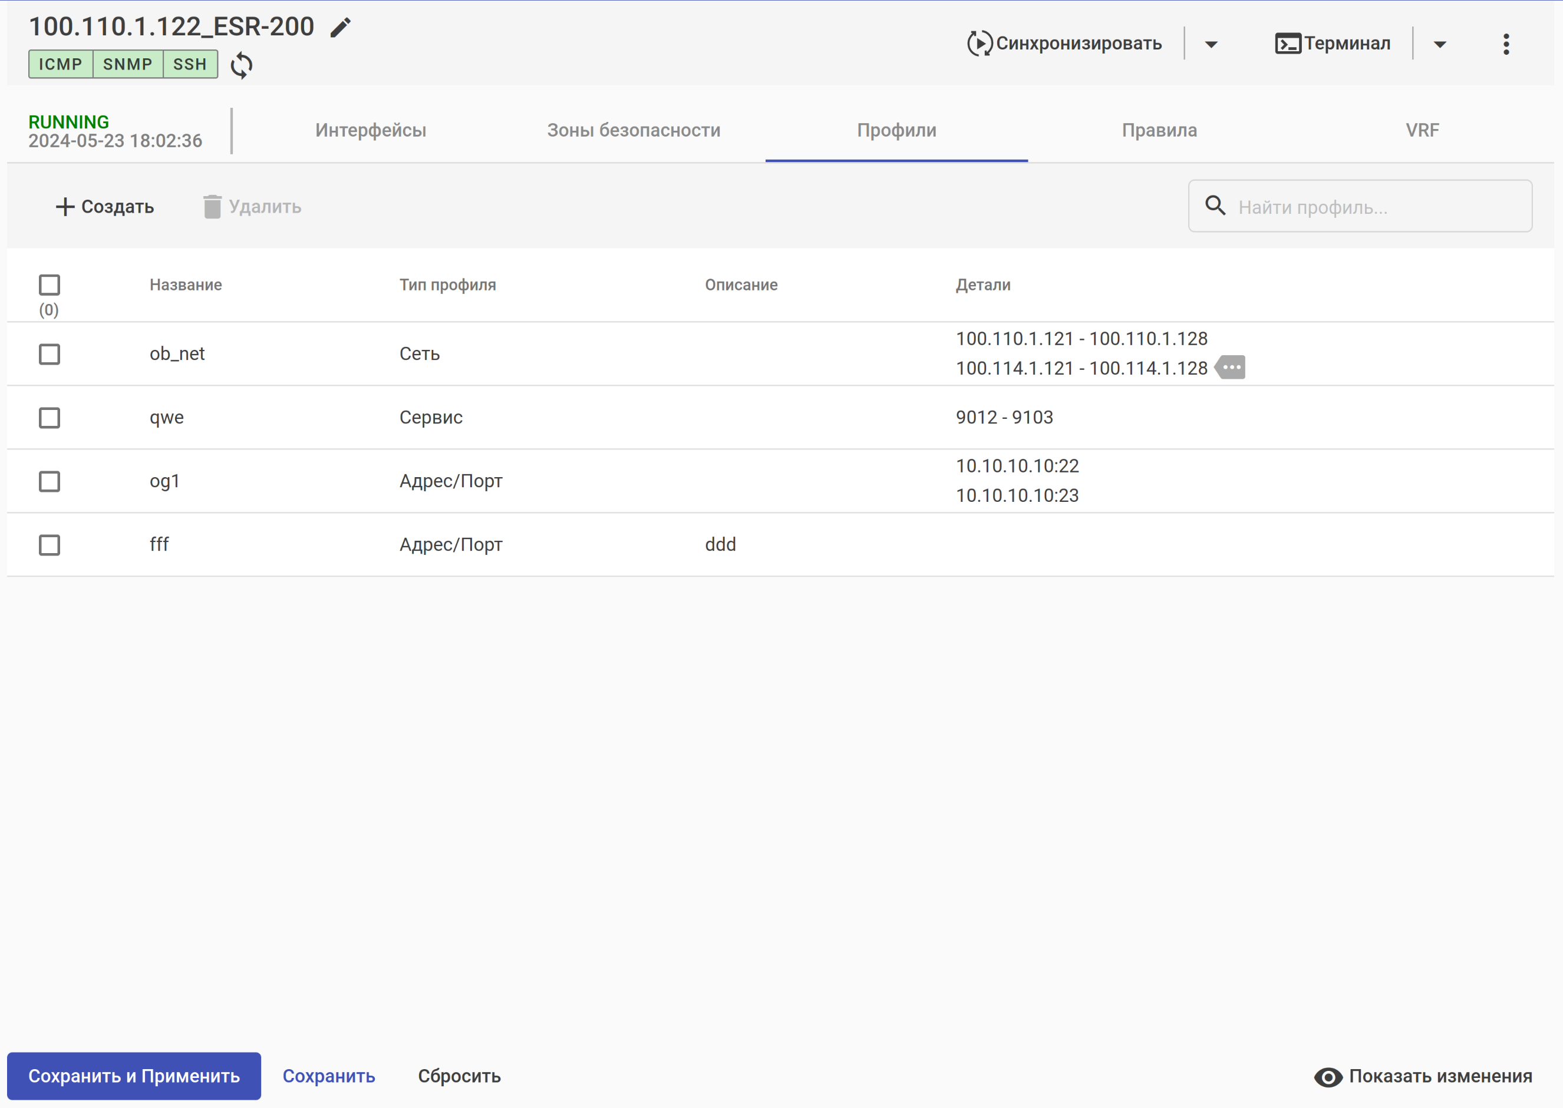Click the magnifier search icon
This screenshot has height=1108, width=1563.
tap(1215, 206)
